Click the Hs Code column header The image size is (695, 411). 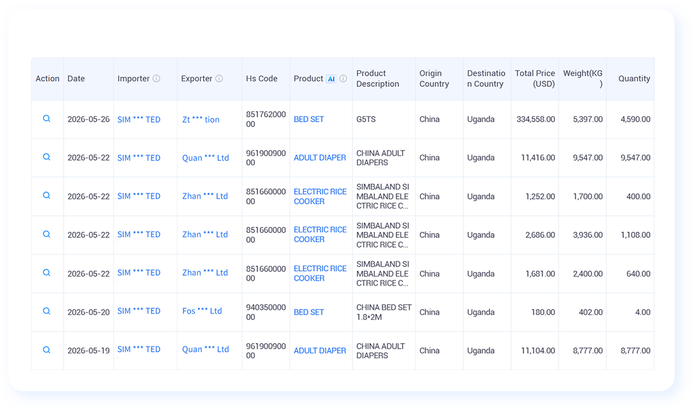pyautogui.click(x=262, y=78)
